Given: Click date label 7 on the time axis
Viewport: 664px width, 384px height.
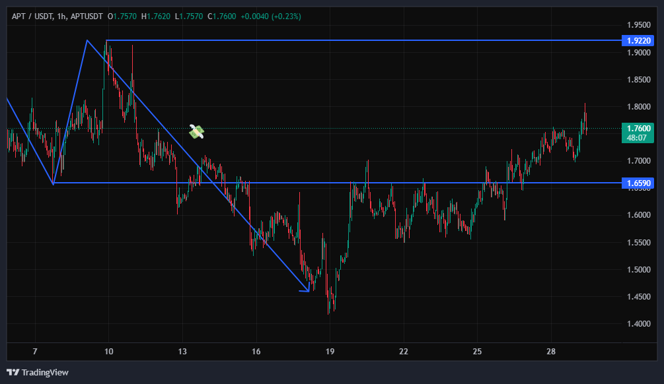Looking at the screenshot, I should pyautogui.click(x=35, y=351).
